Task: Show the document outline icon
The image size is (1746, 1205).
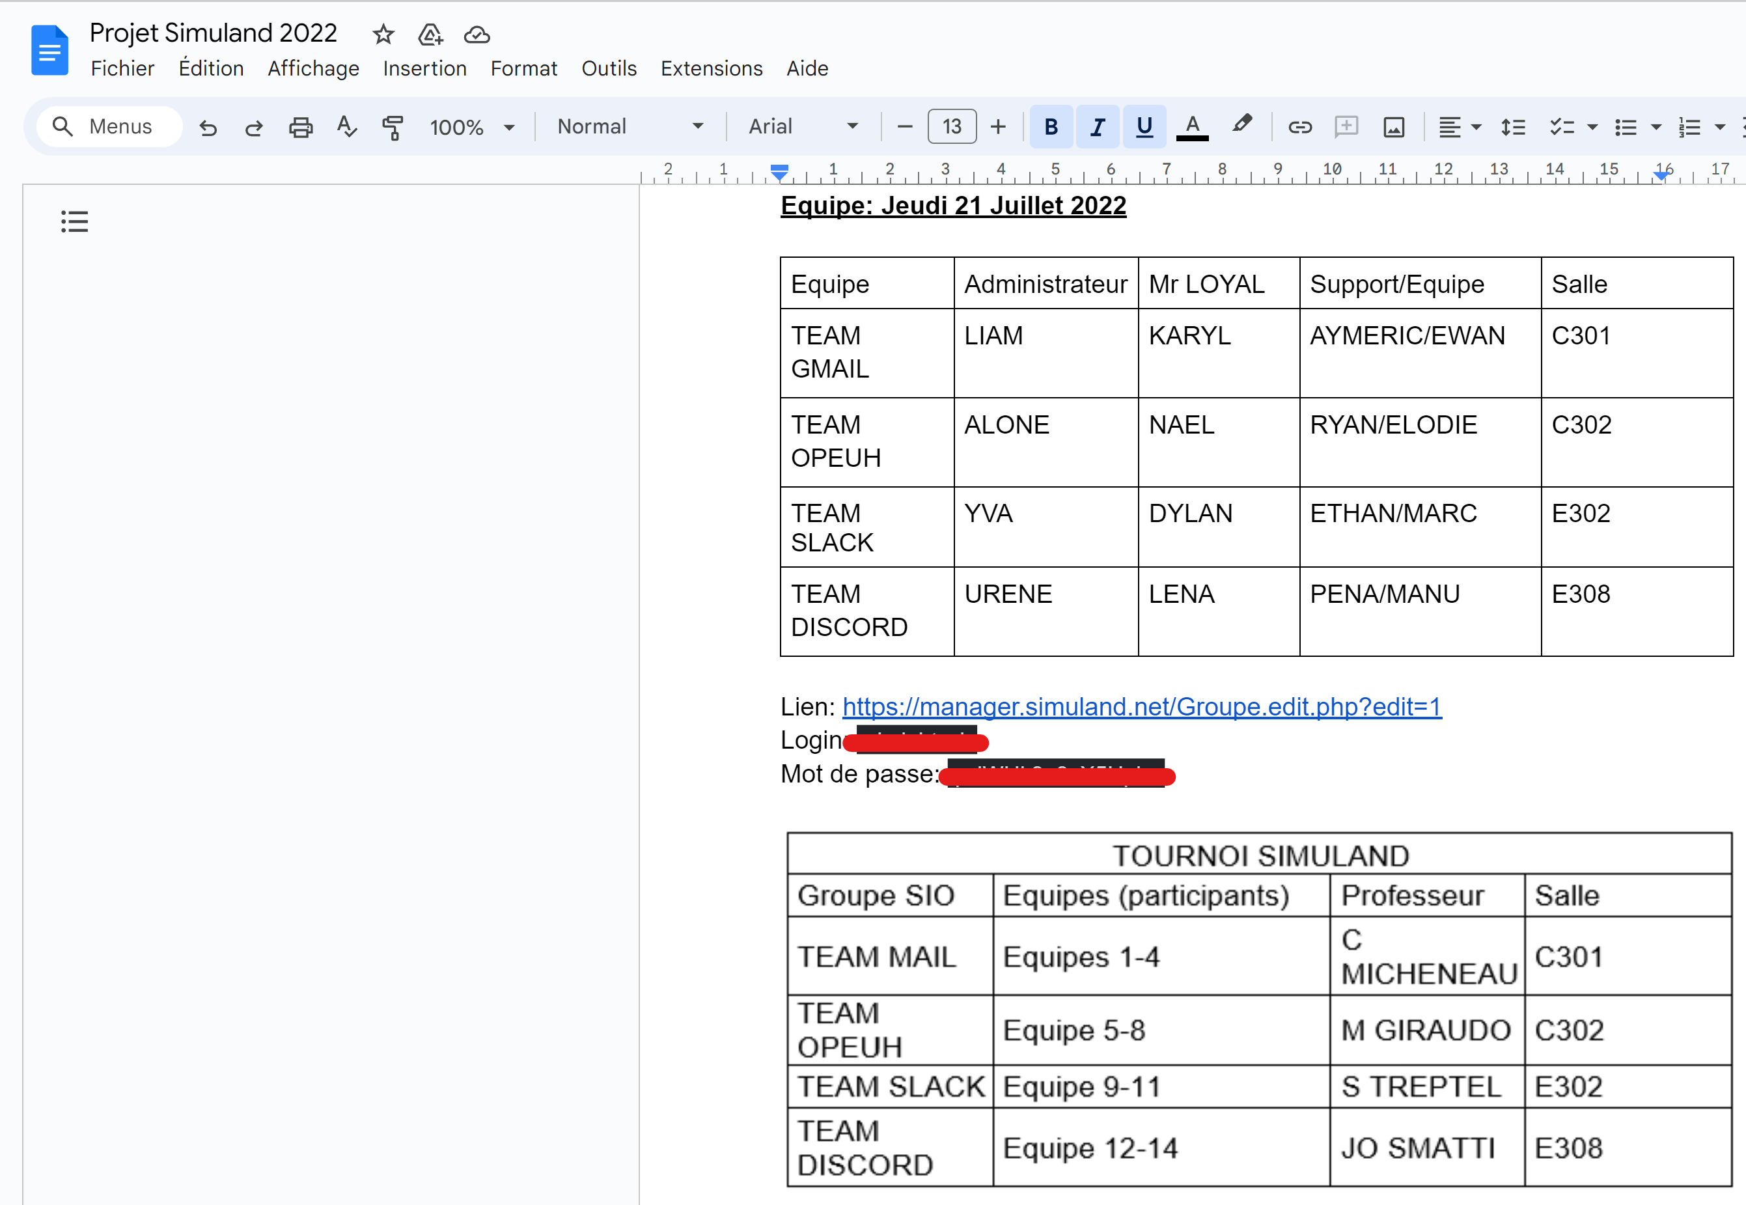Action: 75,221
